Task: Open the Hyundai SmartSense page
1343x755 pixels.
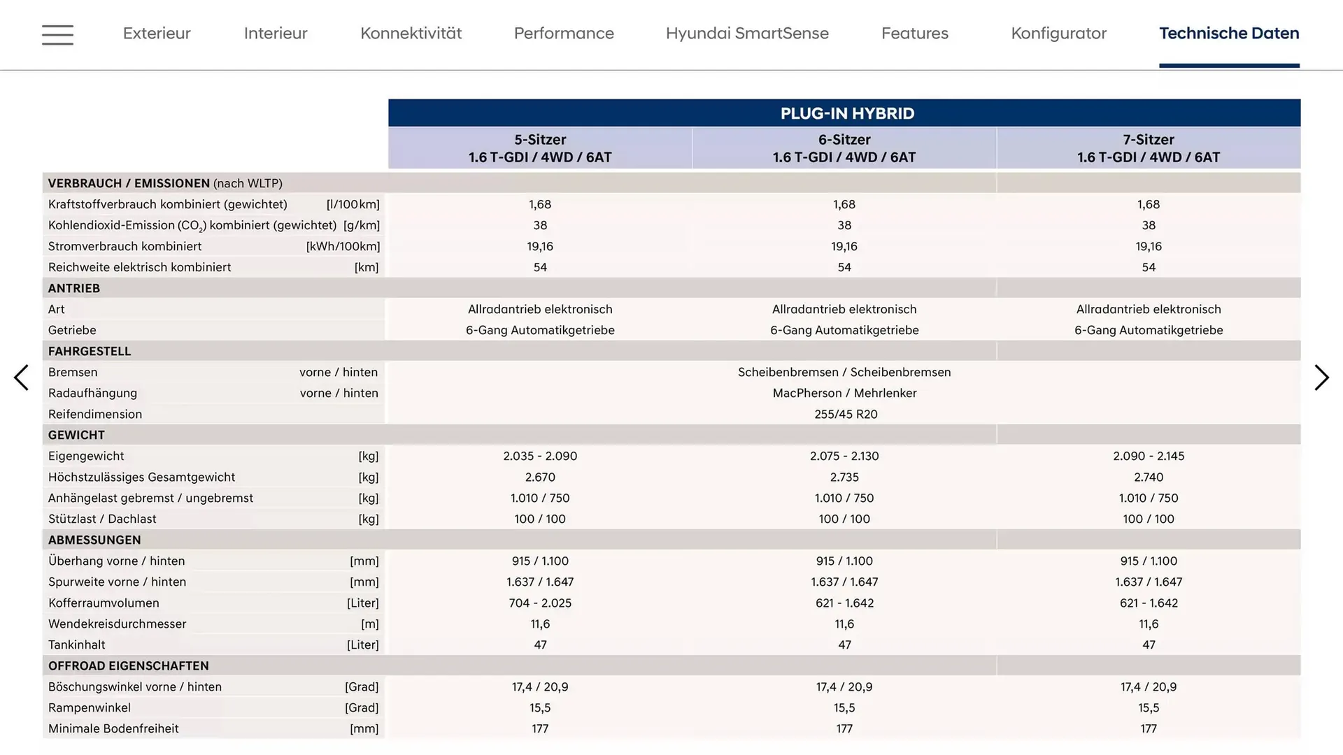Action: [x=747, y=33]
